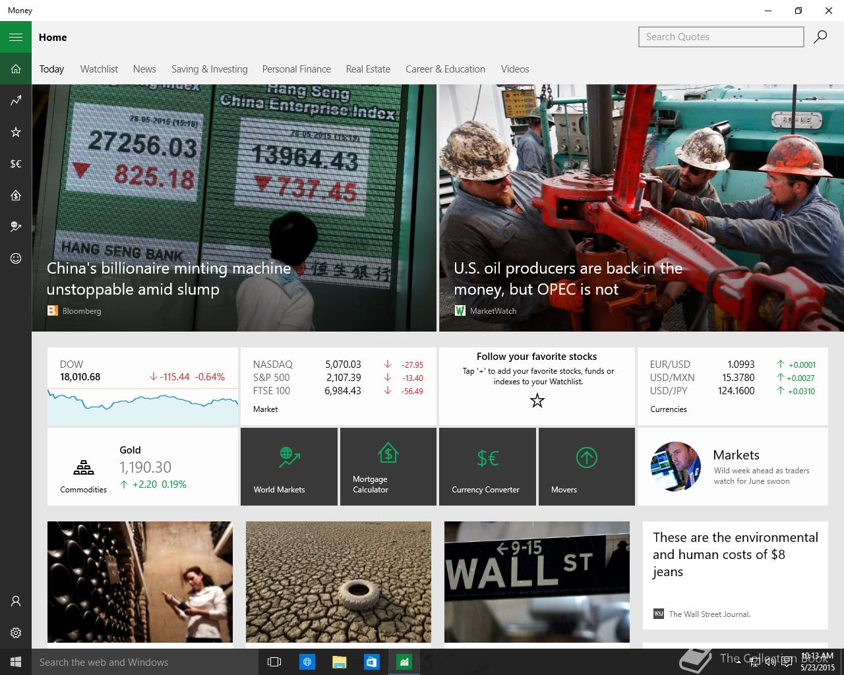Open the Wall St sign thumbnail
Screen dimensions: 844x675
click(537, 582)
